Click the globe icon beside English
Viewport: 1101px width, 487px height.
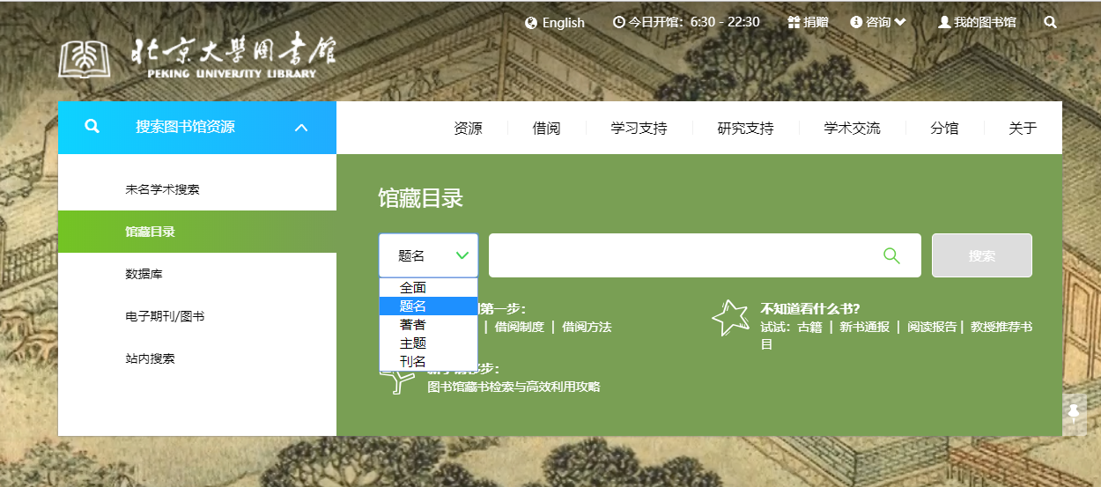pos(531,23)
